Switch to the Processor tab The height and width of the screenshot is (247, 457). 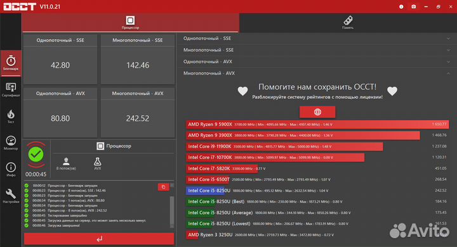(x=130, y=22)
